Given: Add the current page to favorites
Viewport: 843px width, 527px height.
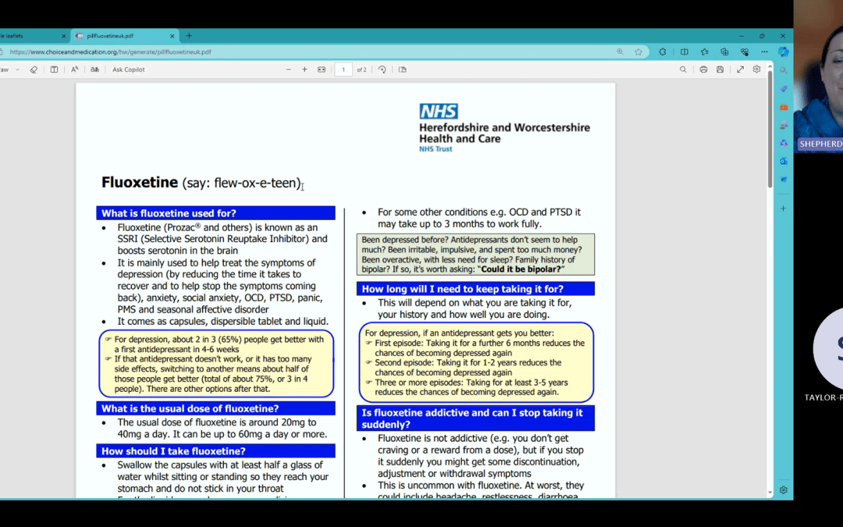Looking at the screenshot, I should pyautogui.click(x=640, y=51).
